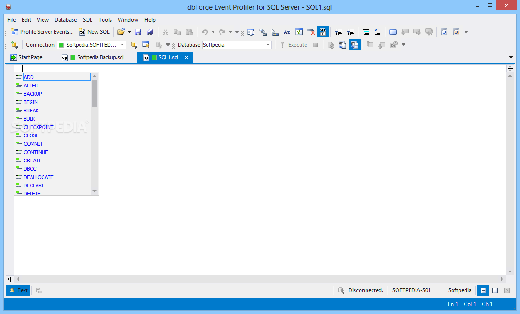Expand the Open file dropdown arrow
Image resolution: width=520 pixels, height=314 pixels.
[x=129, y=32]
